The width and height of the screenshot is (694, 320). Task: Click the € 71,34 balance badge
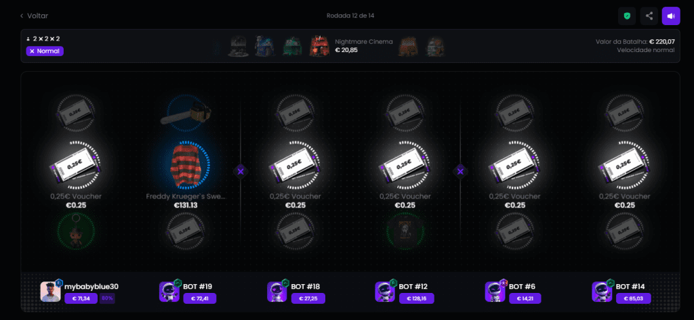(81, 298)
